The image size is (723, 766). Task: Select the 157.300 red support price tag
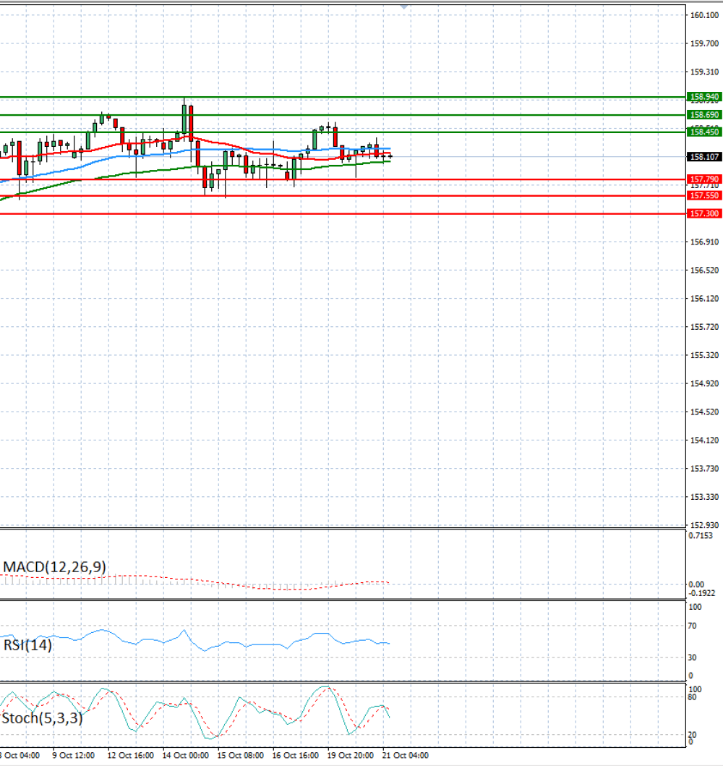coord(703,213)
